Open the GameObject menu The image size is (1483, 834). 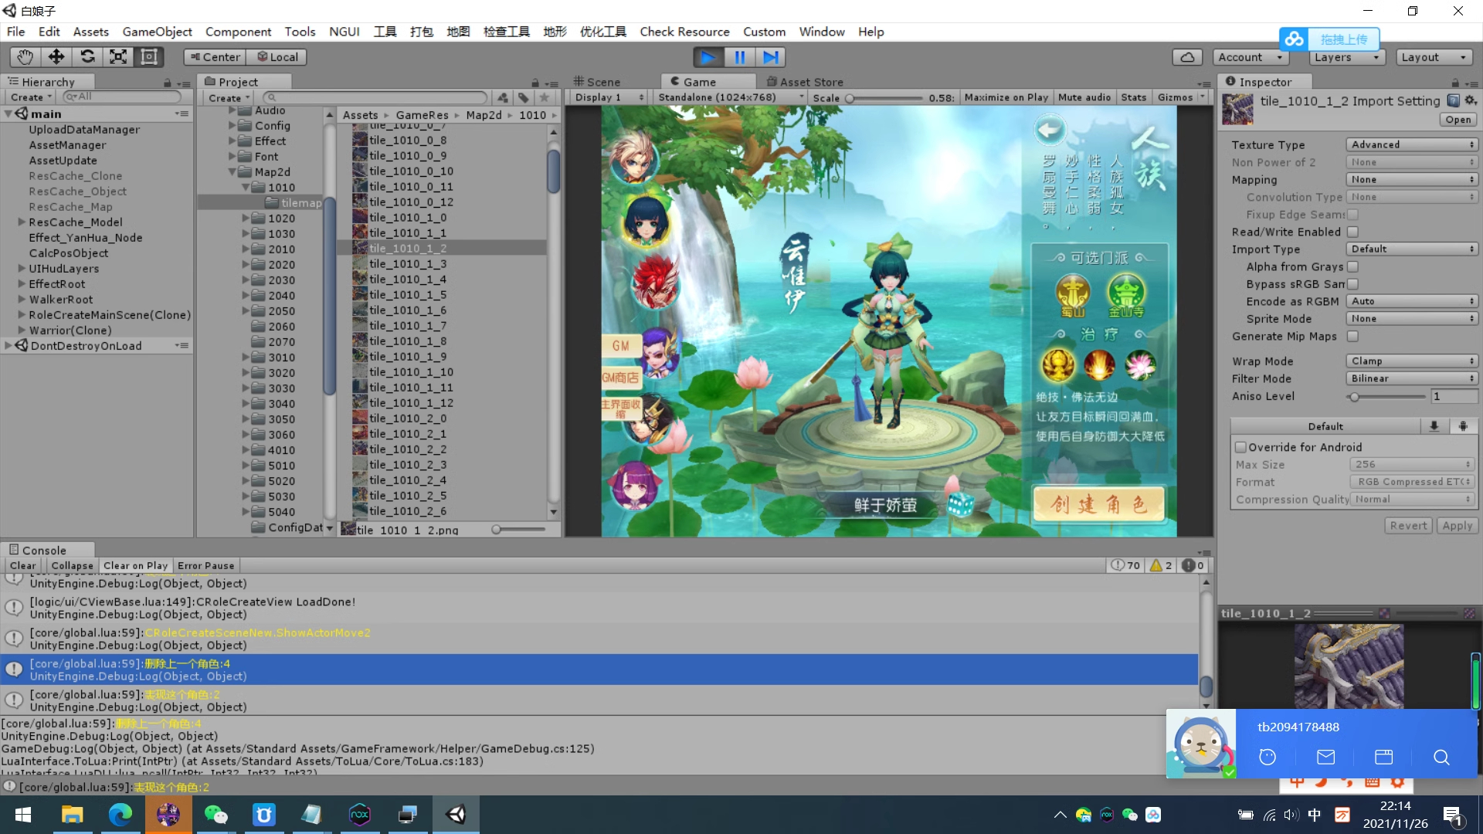tap(157, 32)
